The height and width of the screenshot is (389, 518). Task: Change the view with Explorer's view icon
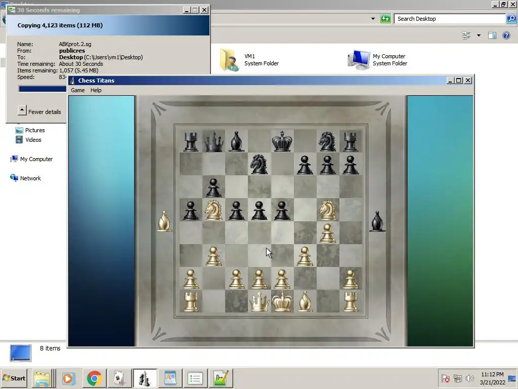(466, 35)
